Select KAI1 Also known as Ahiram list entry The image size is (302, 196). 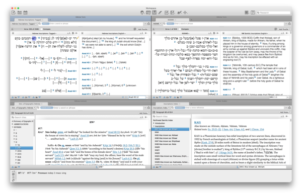click(x=171, y=129)
